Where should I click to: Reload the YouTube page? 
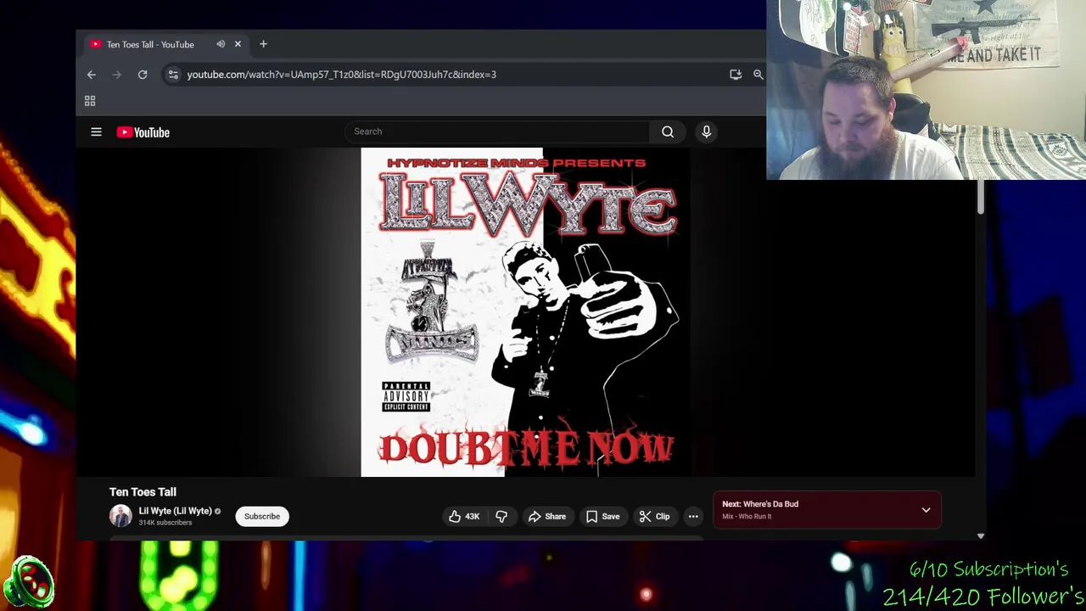coord(143,75)
